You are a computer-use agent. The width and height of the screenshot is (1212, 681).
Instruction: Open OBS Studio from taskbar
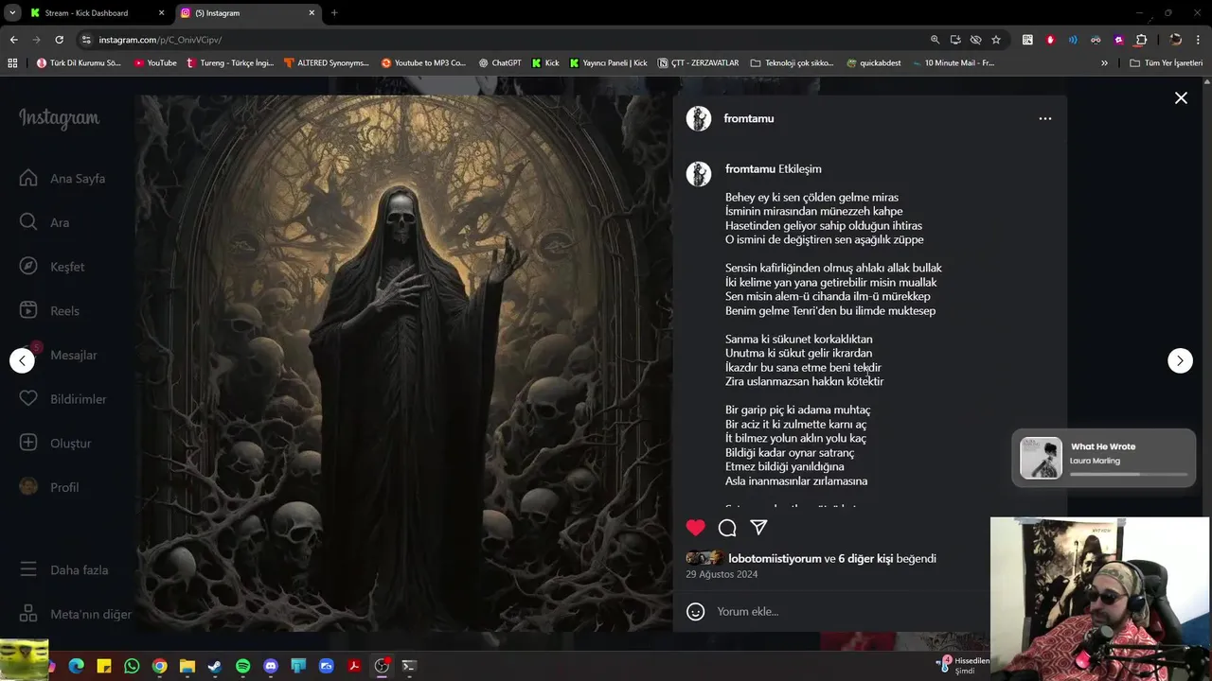382,666
